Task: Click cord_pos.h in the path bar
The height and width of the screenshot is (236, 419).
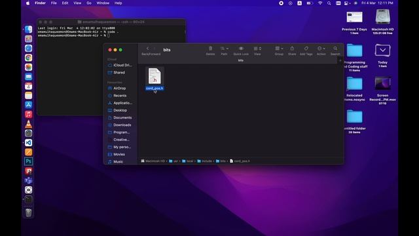Action: [x=240, y=161]
